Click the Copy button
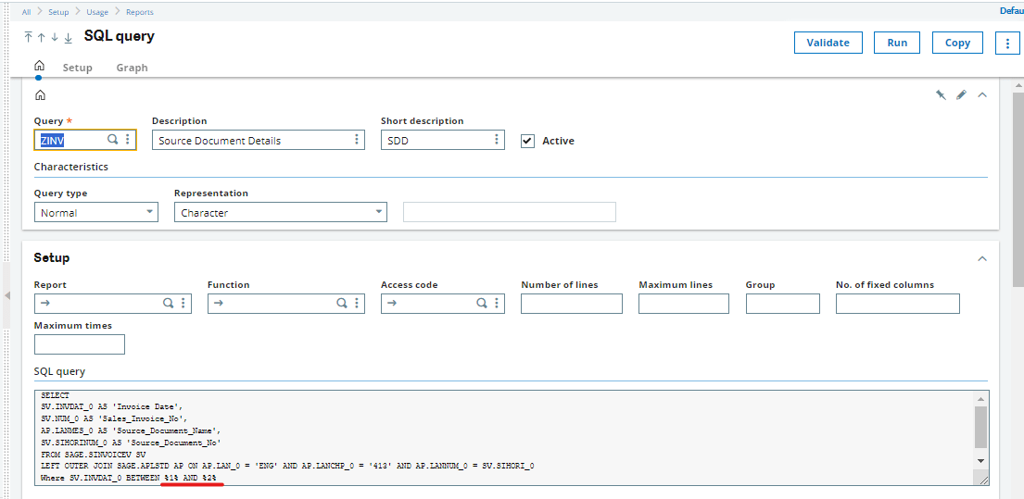The height and width of the screenshot is (499, 1024). (957, 43)
